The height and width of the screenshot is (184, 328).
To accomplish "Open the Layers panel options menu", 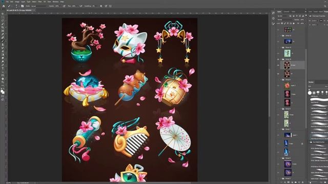I will [305, 12].
